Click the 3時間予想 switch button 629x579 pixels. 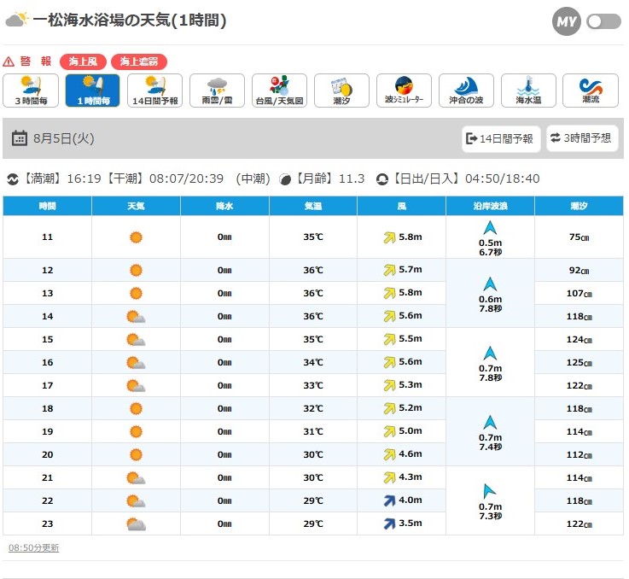point(582,138)
